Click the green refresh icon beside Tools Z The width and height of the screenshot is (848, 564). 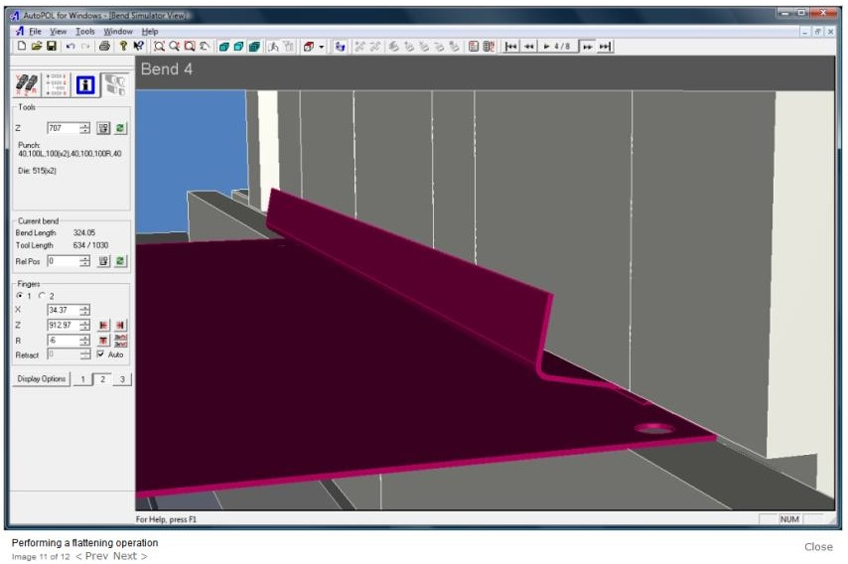tap(121, 128)
